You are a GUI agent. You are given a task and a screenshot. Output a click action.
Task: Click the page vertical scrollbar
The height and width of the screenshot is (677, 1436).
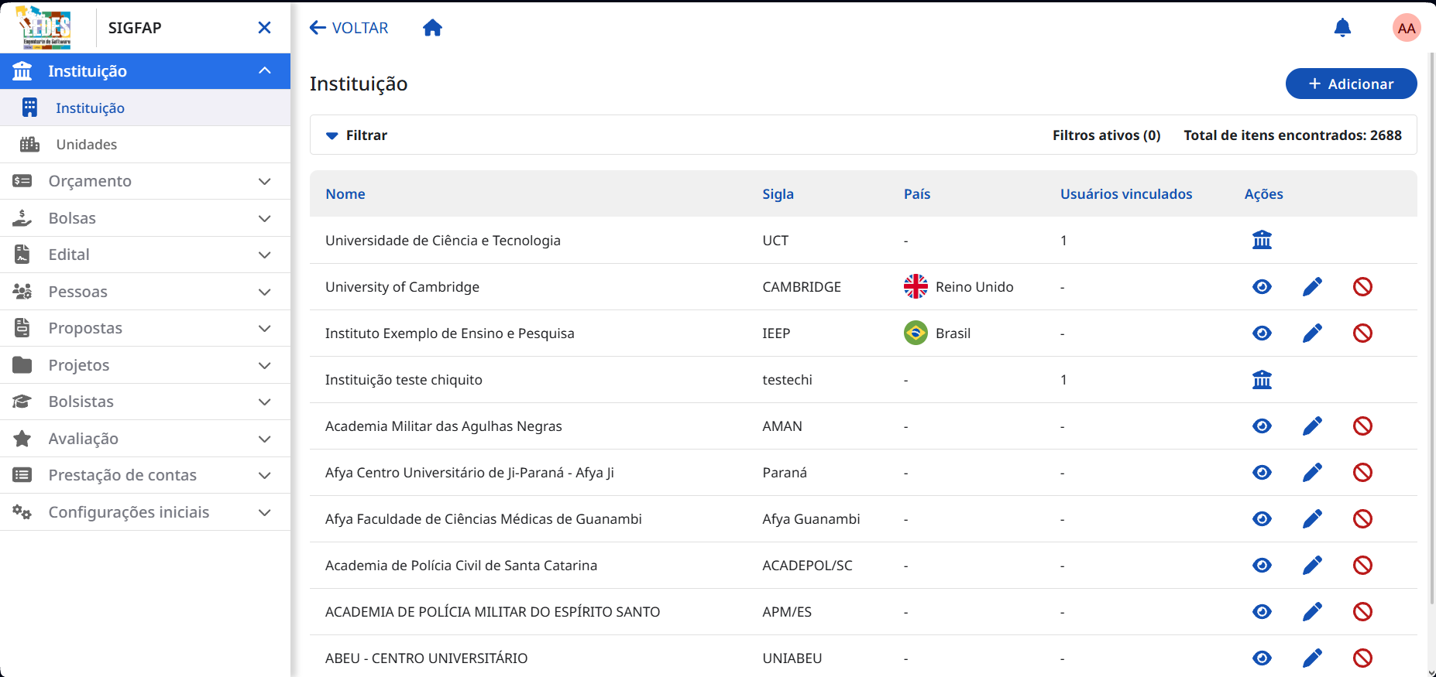pos(1431,329)
